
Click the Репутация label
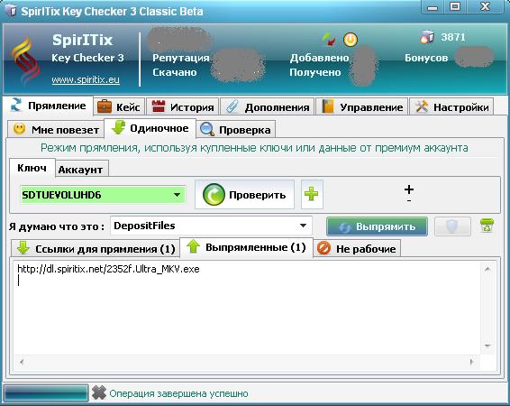[181, 58]
